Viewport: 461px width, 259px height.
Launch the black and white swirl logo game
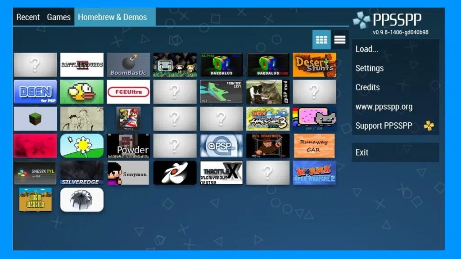tap(175, 173)
